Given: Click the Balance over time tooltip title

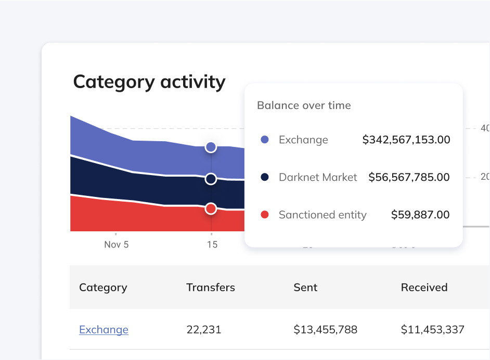Looking at the screenshot, I should click(304, 105).
